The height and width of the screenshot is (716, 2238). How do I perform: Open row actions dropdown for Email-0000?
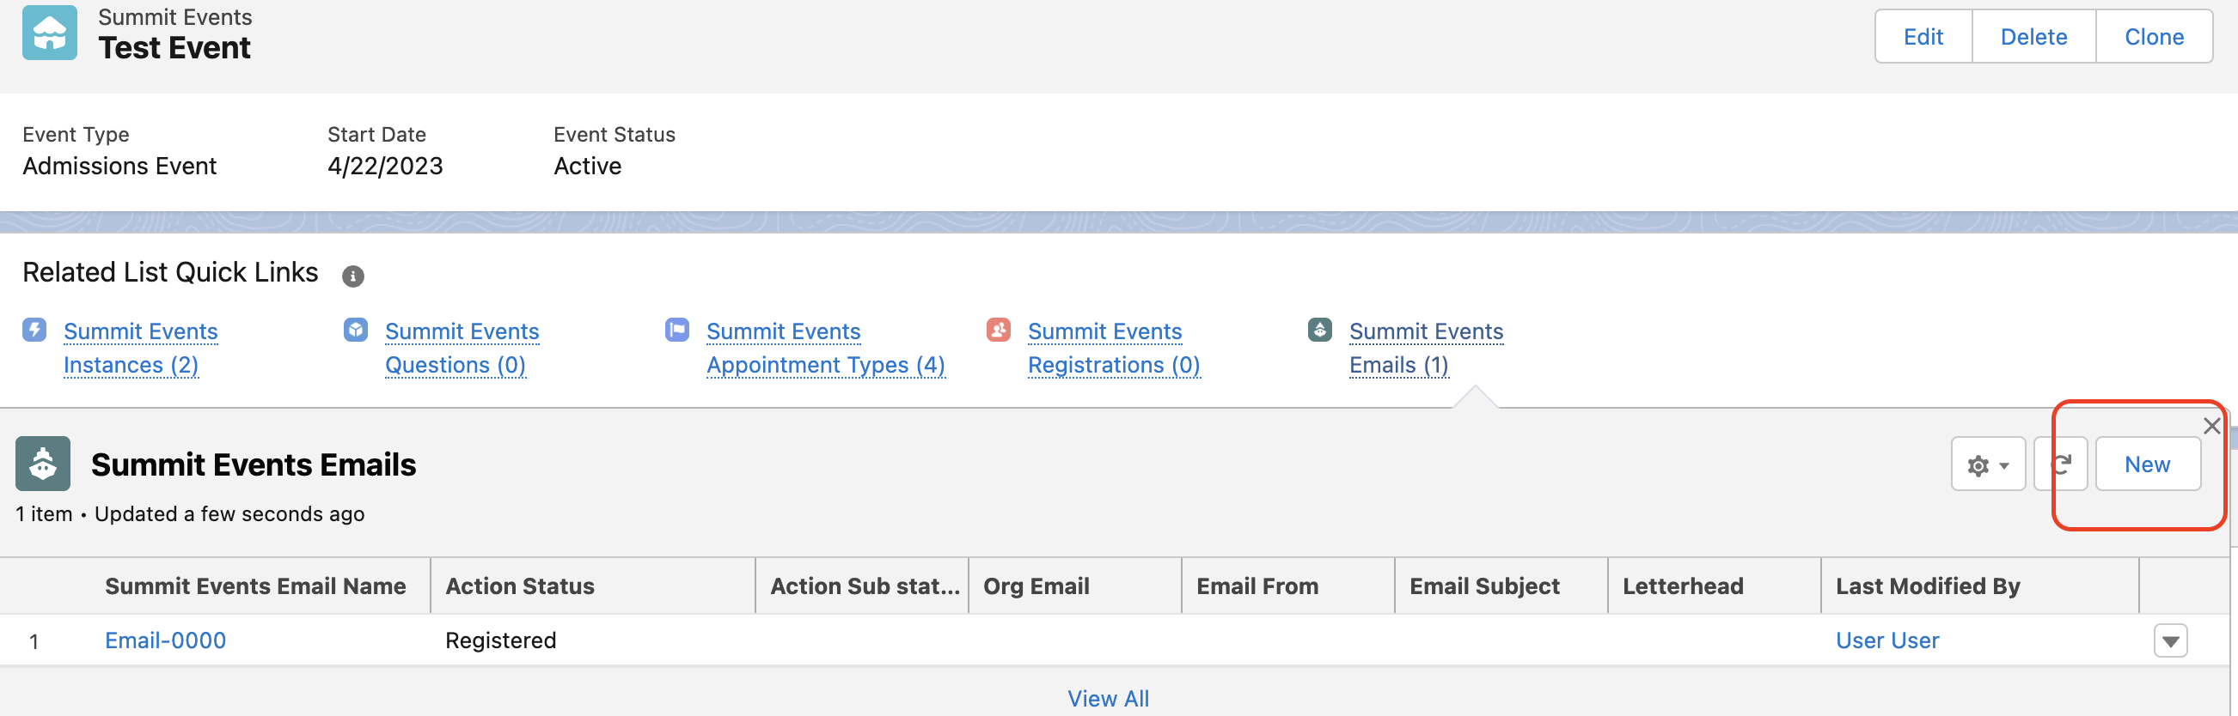(2171, 641)
